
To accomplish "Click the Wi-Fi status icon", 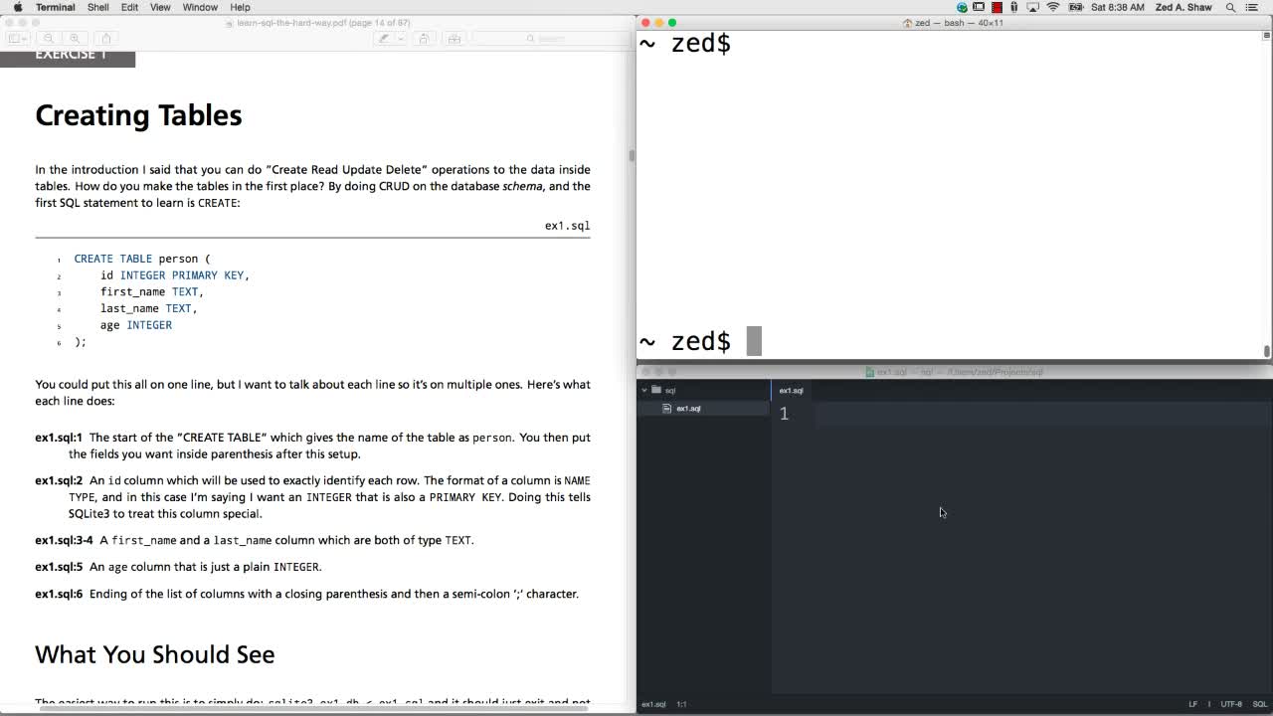I will (x=1052, y=7).
